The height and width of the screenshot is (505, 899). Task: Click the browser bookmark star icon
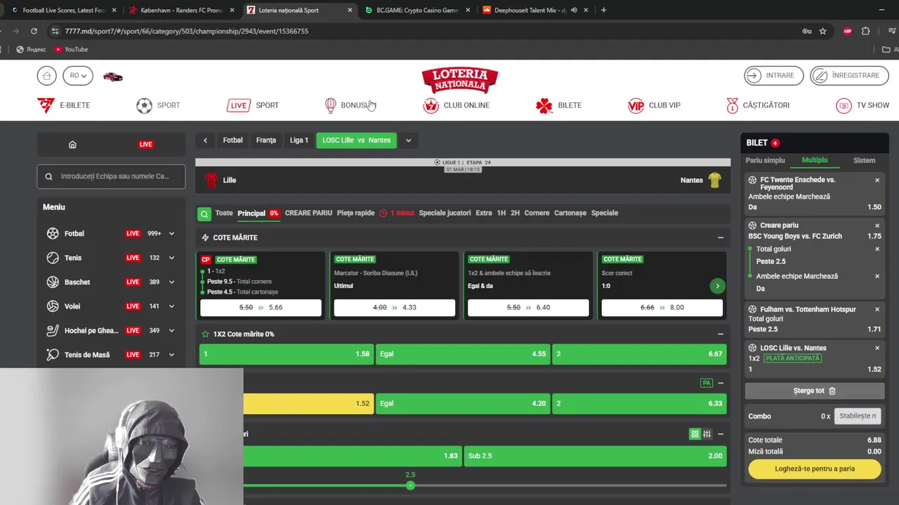pos(822,31)
